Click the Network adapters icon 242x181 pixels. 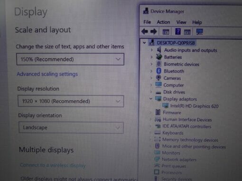157,159
